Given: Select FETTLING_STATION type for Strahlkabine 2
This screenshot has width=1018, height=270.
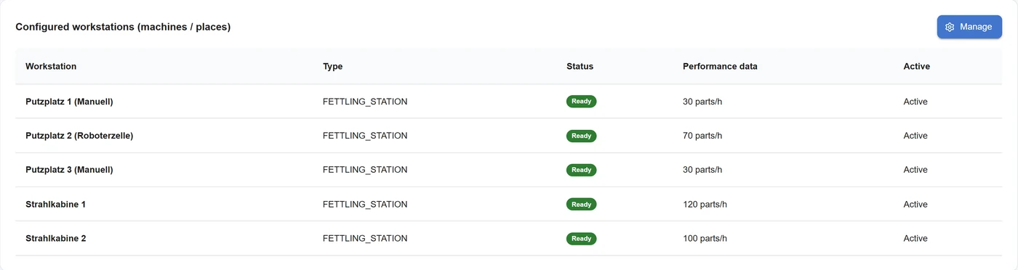Looking at the screenshot, I should [365, 239].
